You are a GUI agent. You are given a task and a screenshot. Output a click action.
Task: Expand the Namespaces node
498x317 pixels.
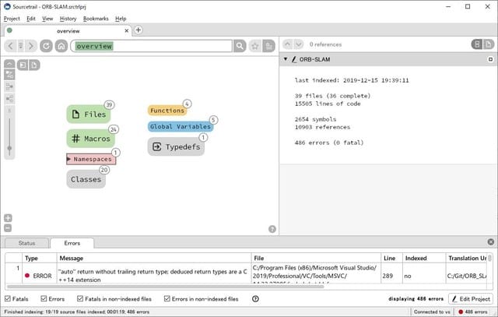(x=69, y=159)
